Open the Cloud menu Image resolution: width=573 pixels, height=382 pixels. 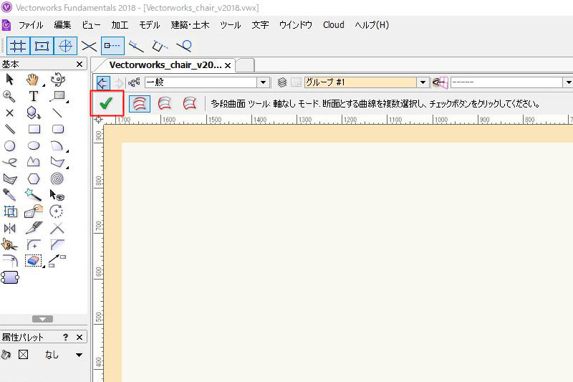coord(333,25)
